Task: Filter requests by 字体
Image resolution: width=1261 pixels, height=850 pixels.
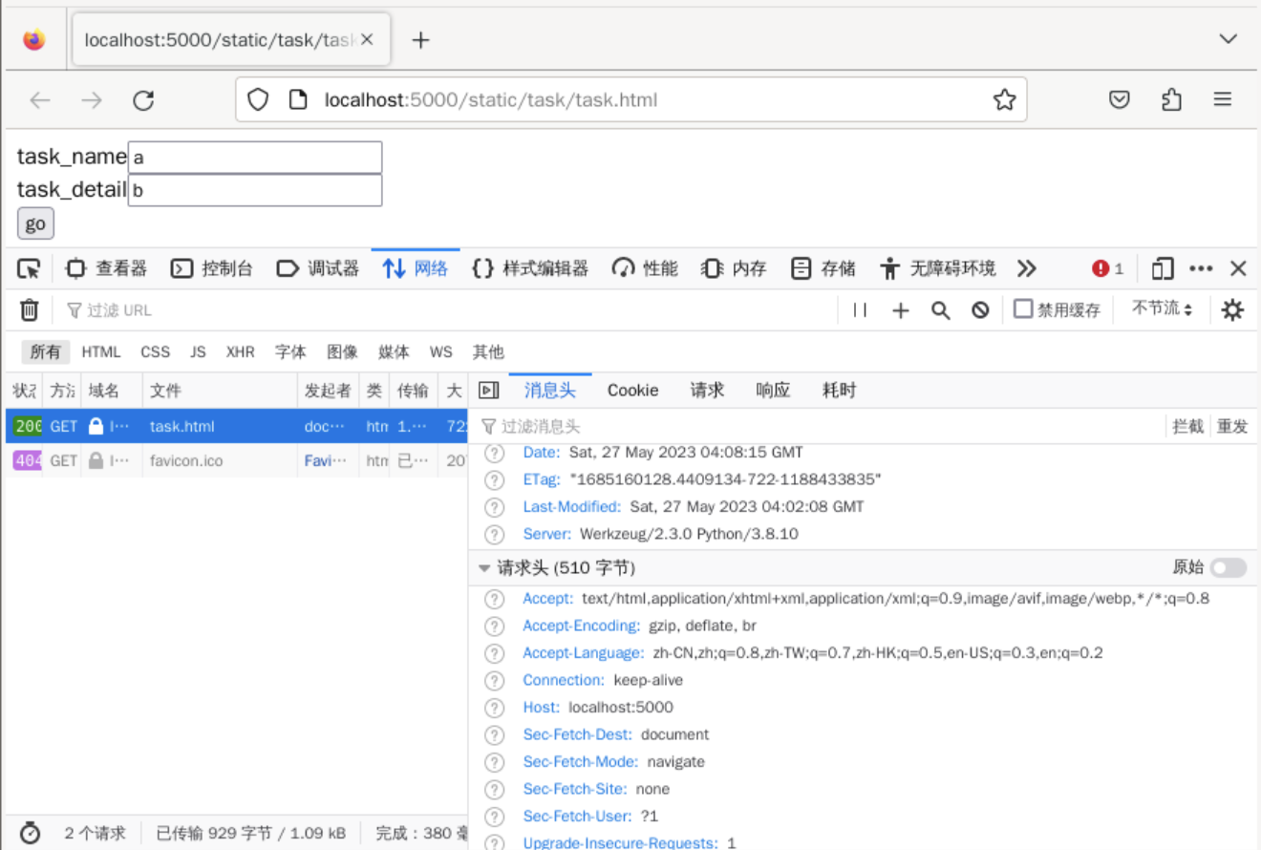Action: pos(290,351)
